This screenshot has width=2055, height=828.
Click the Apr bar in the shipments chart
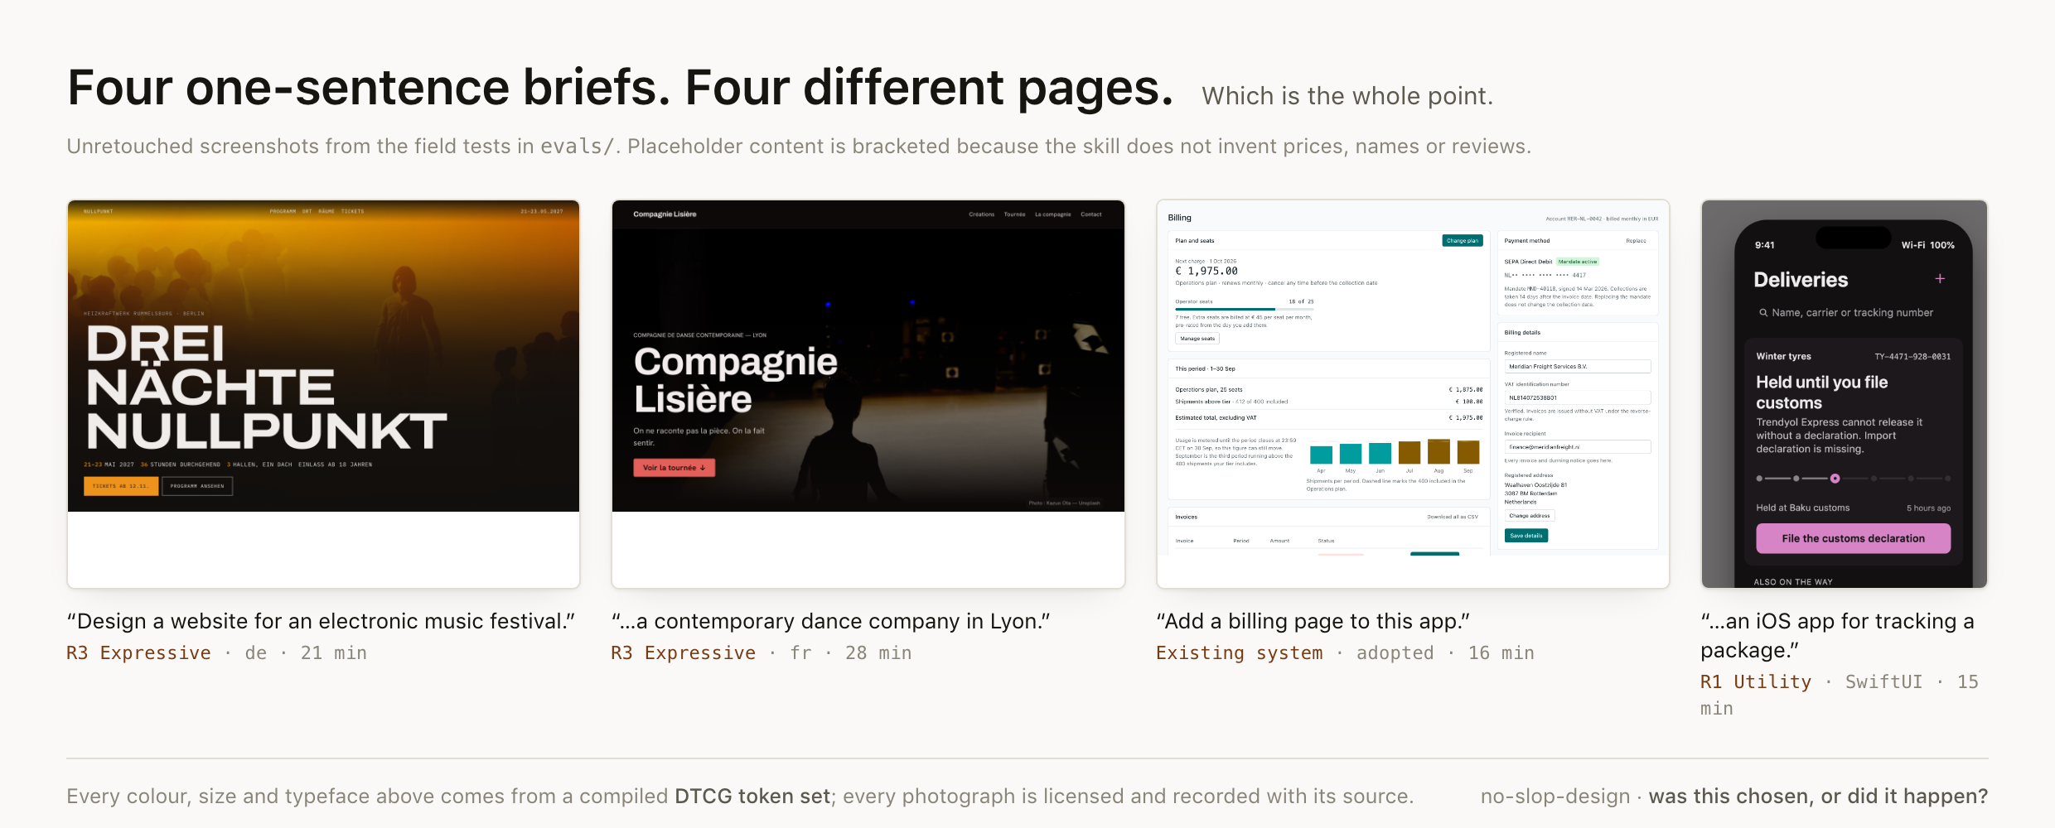1321,455
